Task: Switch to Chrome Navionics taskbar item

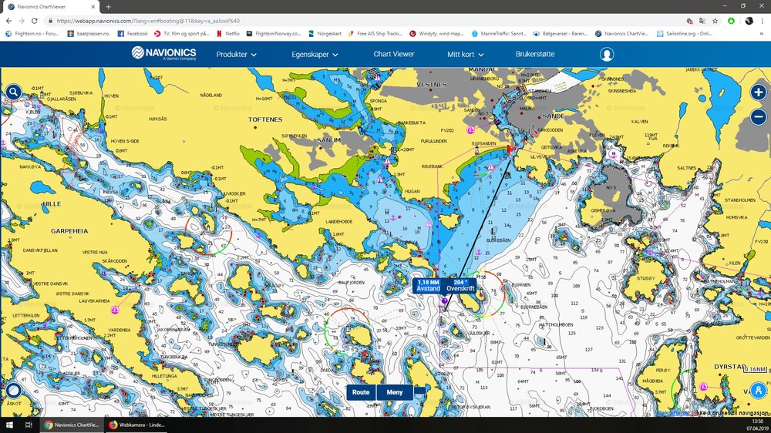Action: click(x=72, y=425)
